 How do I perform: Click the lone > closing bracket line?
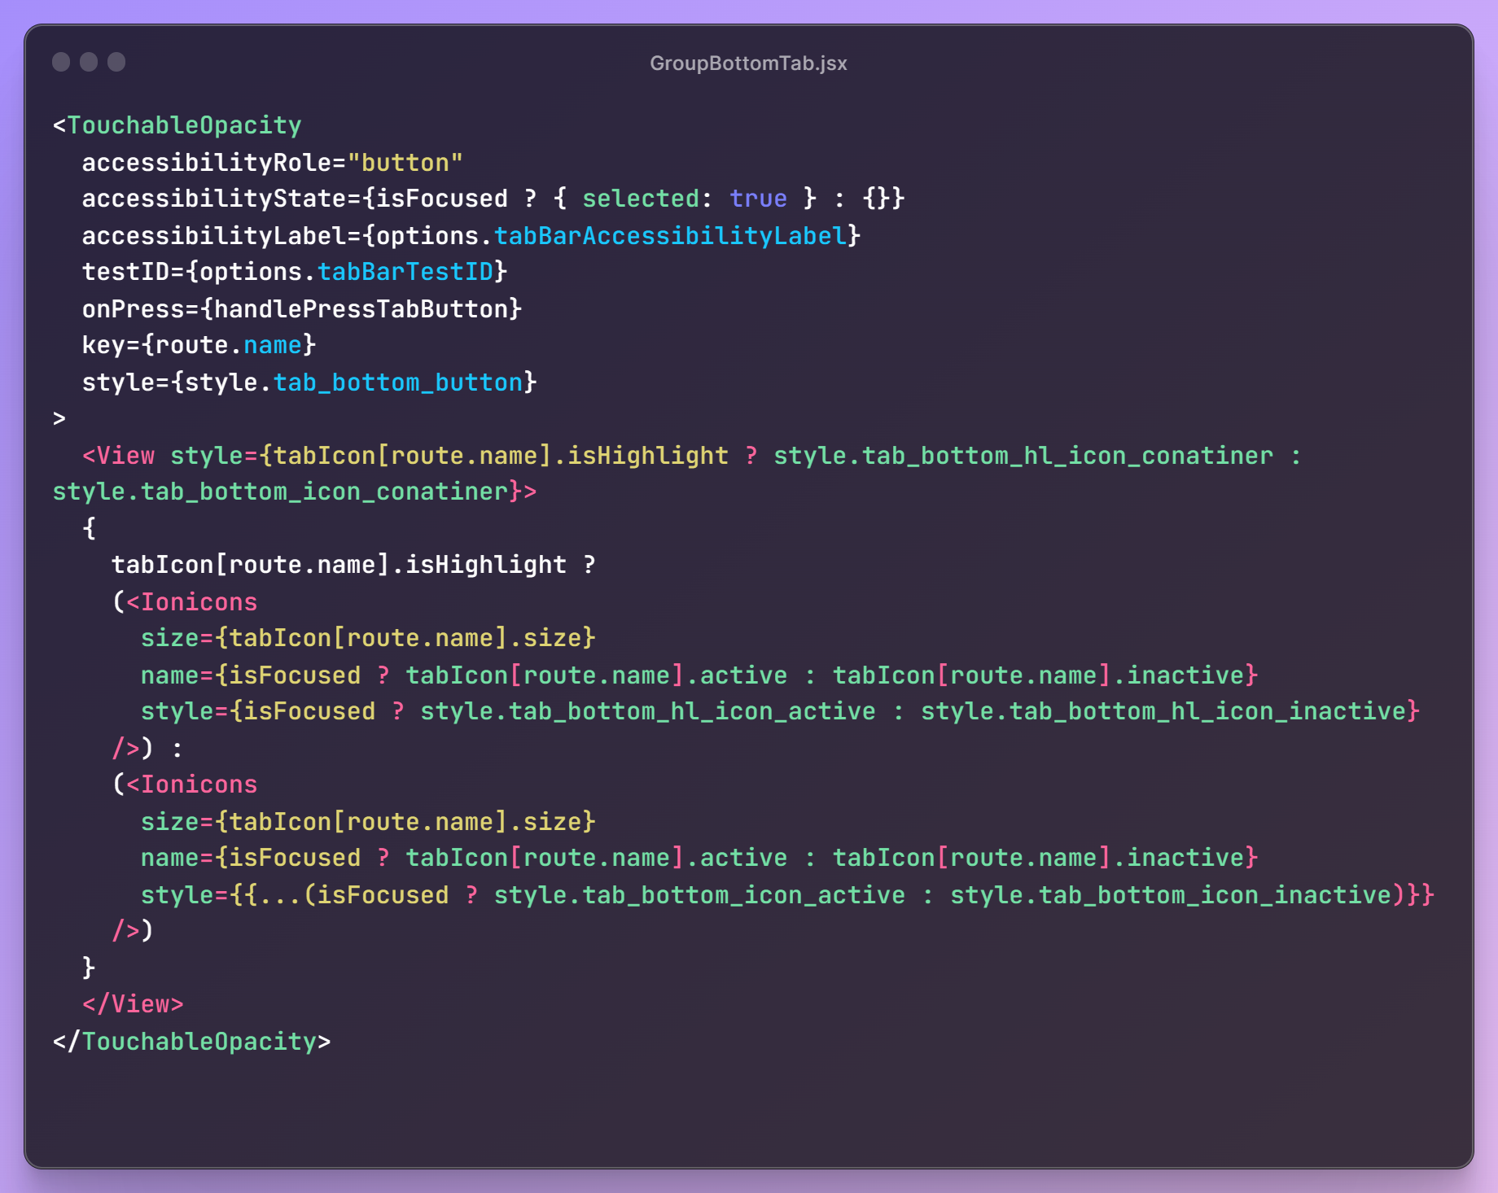tap(59, 418)
